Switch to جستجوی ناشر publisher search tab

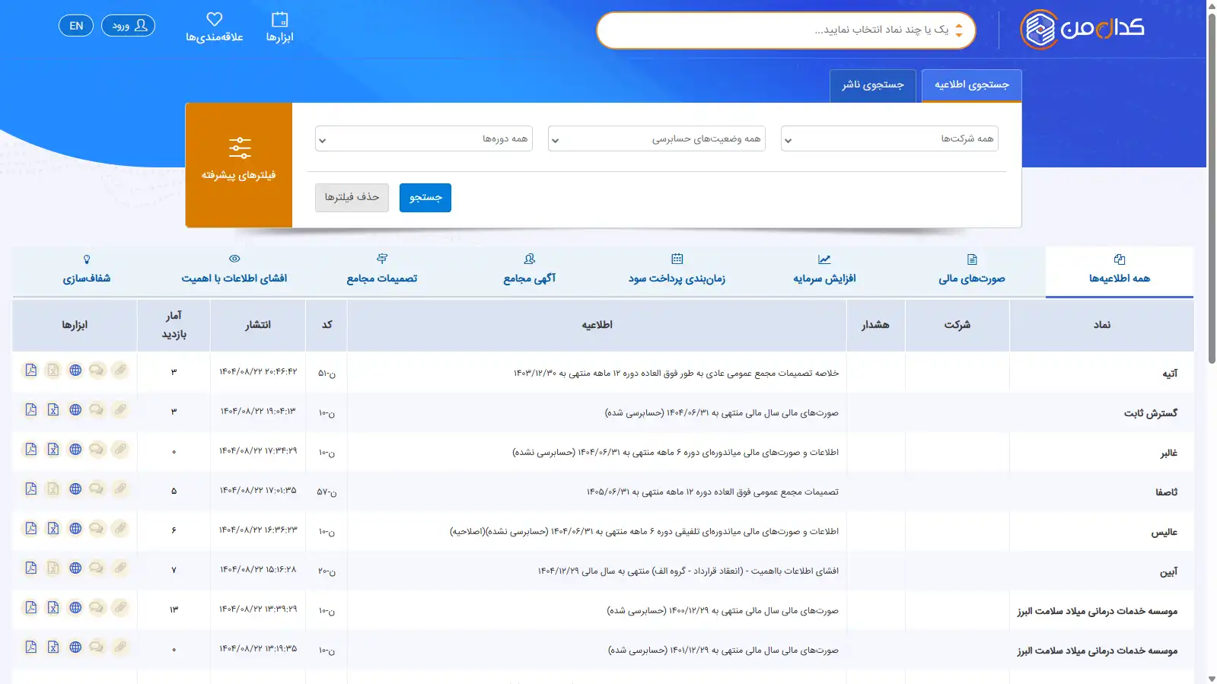tap(872, 85)
